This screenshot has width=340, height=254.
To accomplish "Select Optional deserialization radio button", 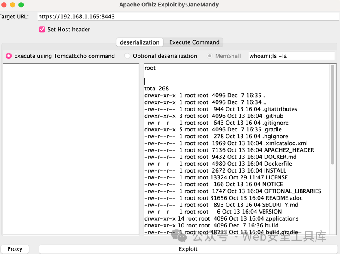I will coord(127,56).
